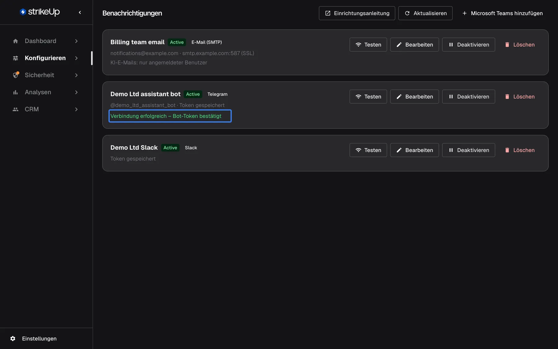Click the Slack type label
The image size is (558, 349).
tap(191, 148)
